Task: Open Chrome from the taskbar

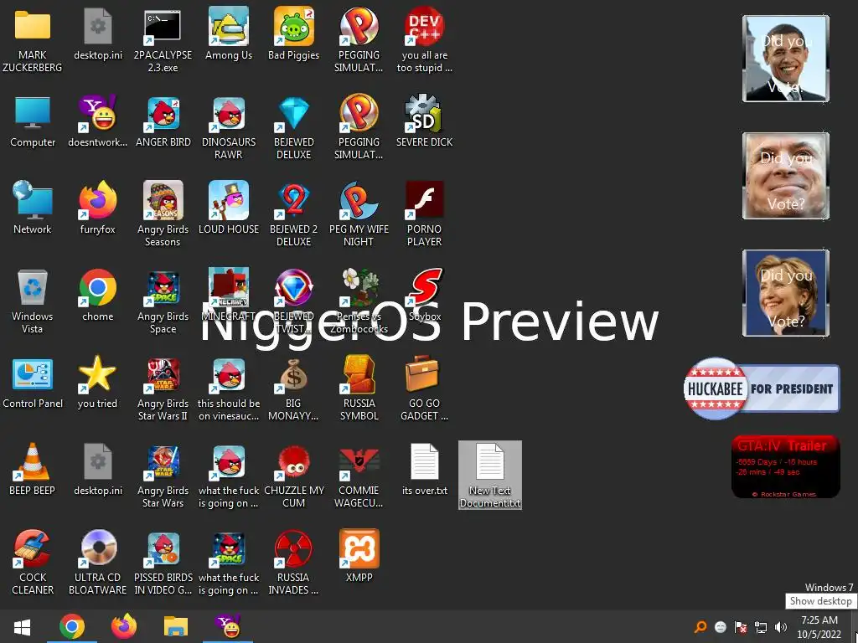Action: click(72, 626)
